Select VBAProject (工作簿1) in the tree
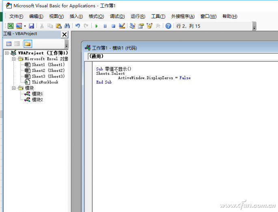 43,53
